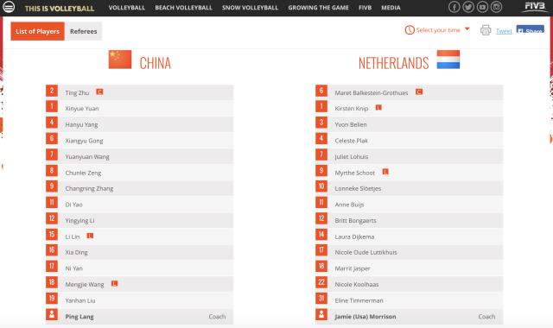Screen dimensions: 553x328
Task: Open player Anne Buijs's entry
Action: coord(409,205)
